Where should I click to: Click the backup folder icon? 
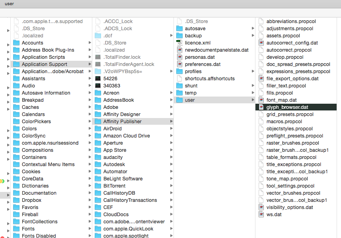tap(179, 35)
